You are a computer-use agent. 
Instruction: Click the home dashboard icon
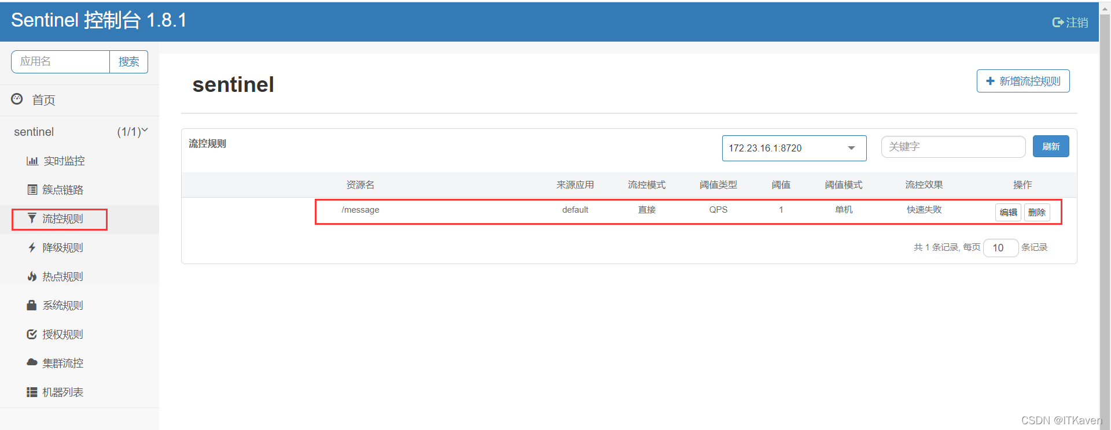tap(17, 99)
